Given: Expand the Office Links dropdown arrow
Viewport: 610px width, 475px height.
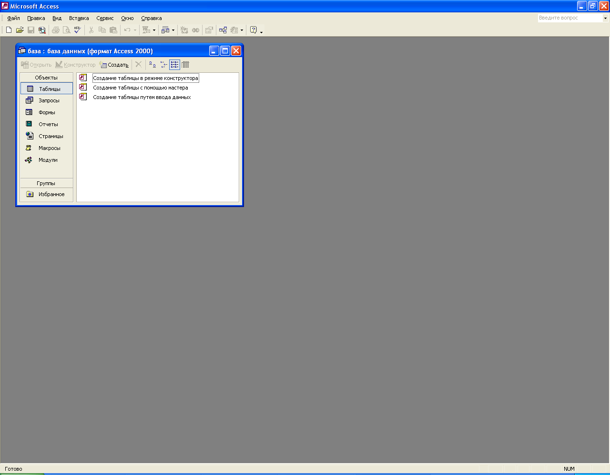Looking at the screenshot, I should pos(154,30).
